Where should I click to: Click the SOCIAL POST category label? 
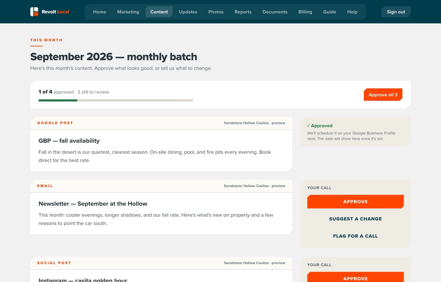(54, 263)
